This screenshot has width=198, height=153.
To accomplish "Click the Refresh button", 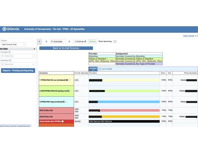I will pyautogui.click(x=92, y=41).
